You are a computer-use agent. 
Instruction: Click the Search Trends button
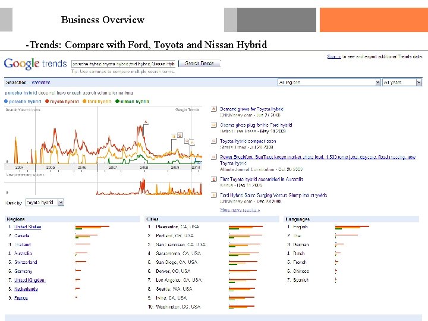click(x=199, y=64)
